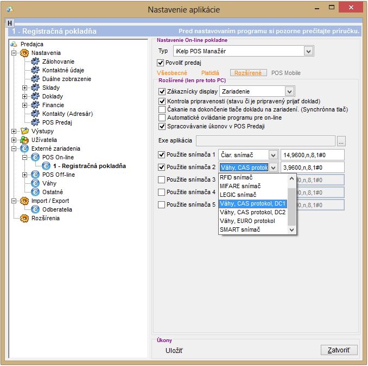The width and height of the screenshot is (368, 366).
Task: Click the gear icon next to Zálohovanie
Action: pos(35,61)
